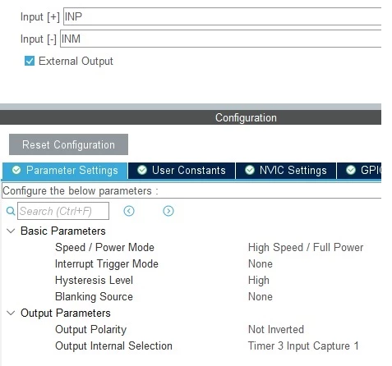The height and width of the screenshot is (366, 392).
Task: Switch to the NVIC Settings tab
Action: 286,171
